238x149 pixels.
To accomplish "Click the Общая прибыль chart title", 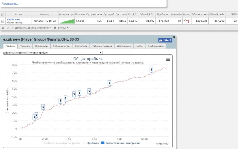I will click(x=88, y=59).
